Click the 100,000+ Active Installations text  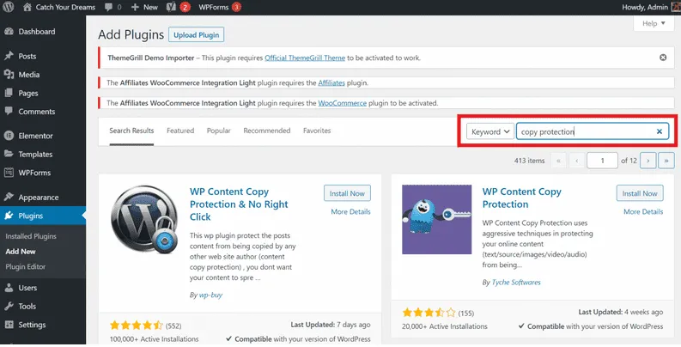tap(155, 339)
